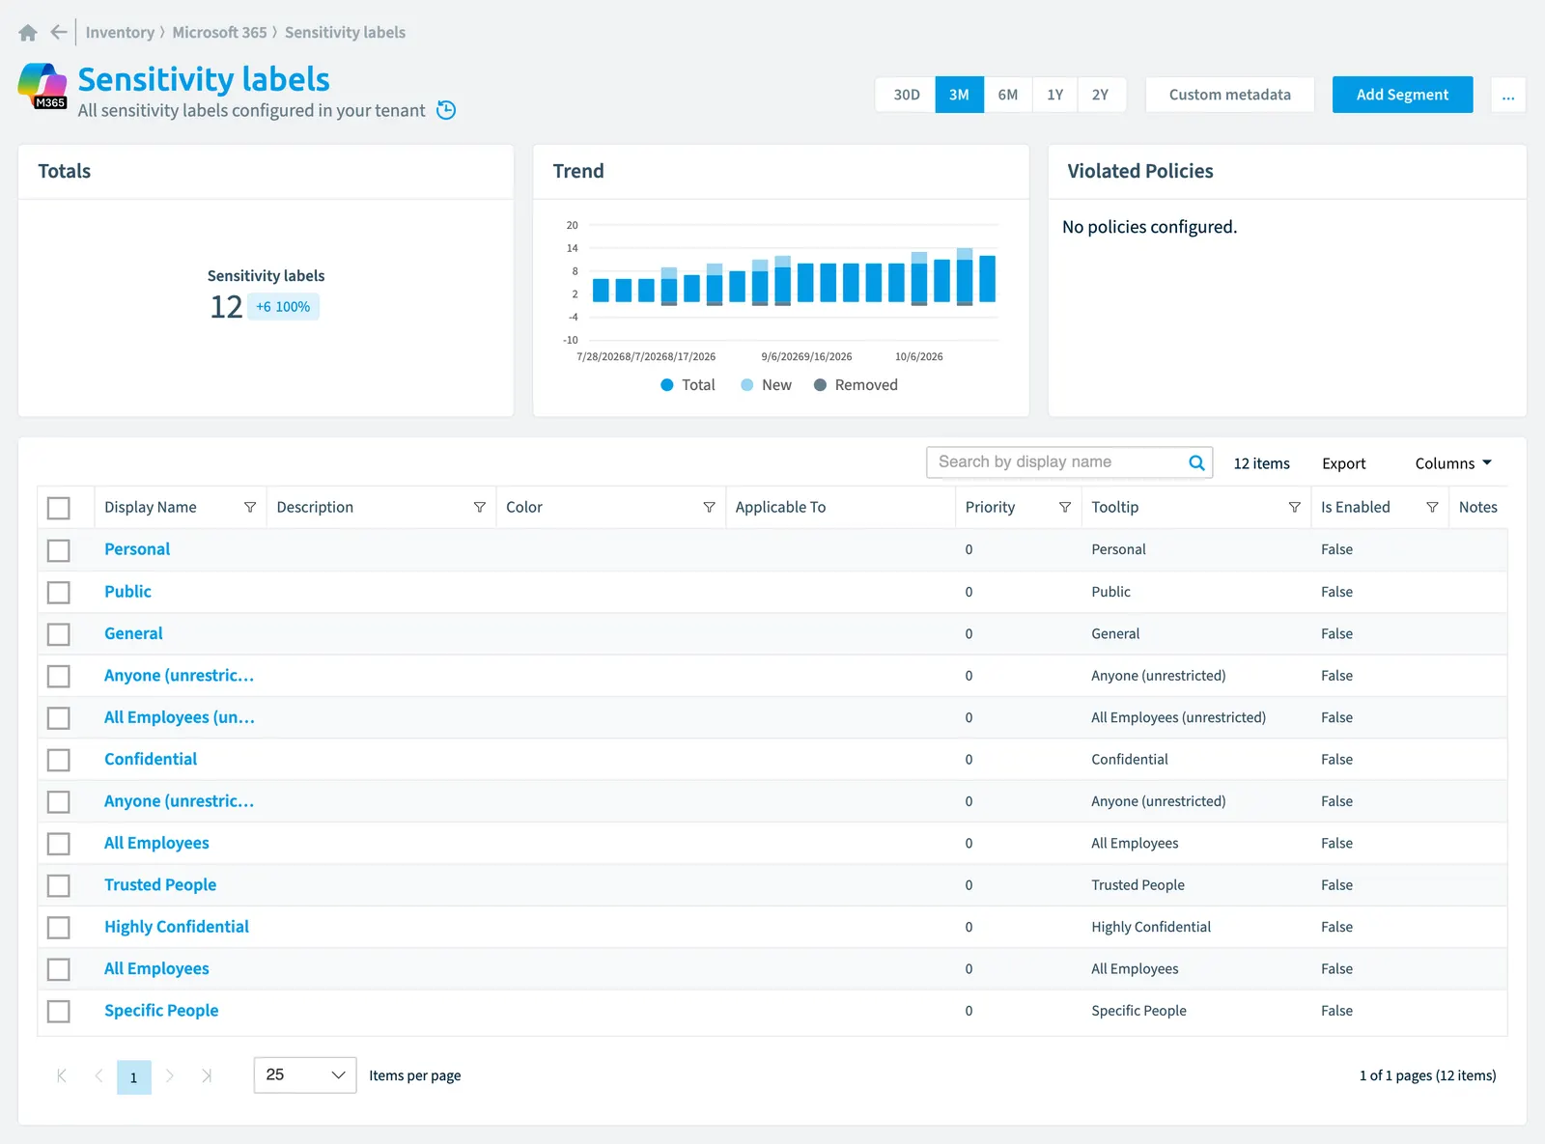Toggle the Removed legend dot in the Trend chart
The width and height of the screenshot is (1545, 1144).
[x=821, y=385]
